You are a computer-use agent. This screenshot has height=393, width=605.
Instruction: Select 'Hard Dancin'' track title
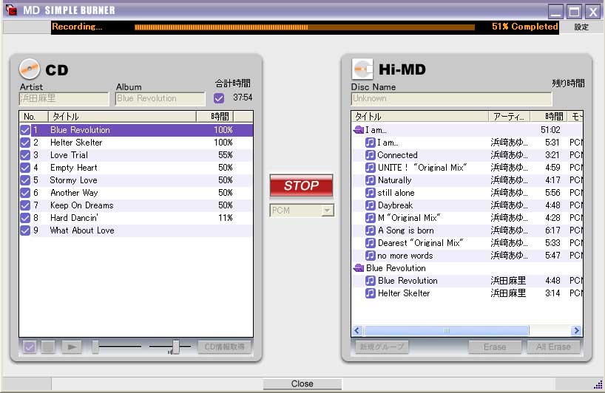(74, 218)
